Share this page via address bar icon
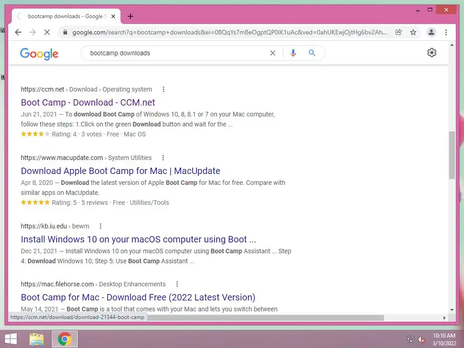 (x=399, y=32)
